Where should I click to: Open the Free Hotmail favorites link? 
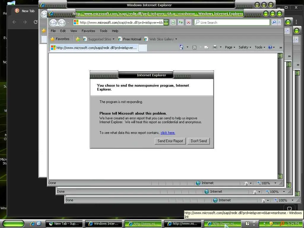[129, 39]
